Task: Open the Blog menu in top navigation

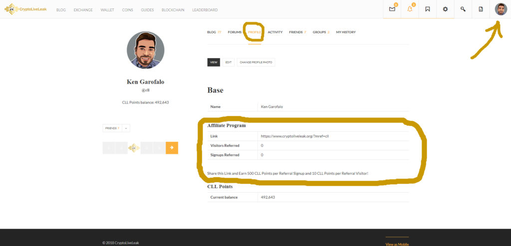Action: click(x=61, y=10)
